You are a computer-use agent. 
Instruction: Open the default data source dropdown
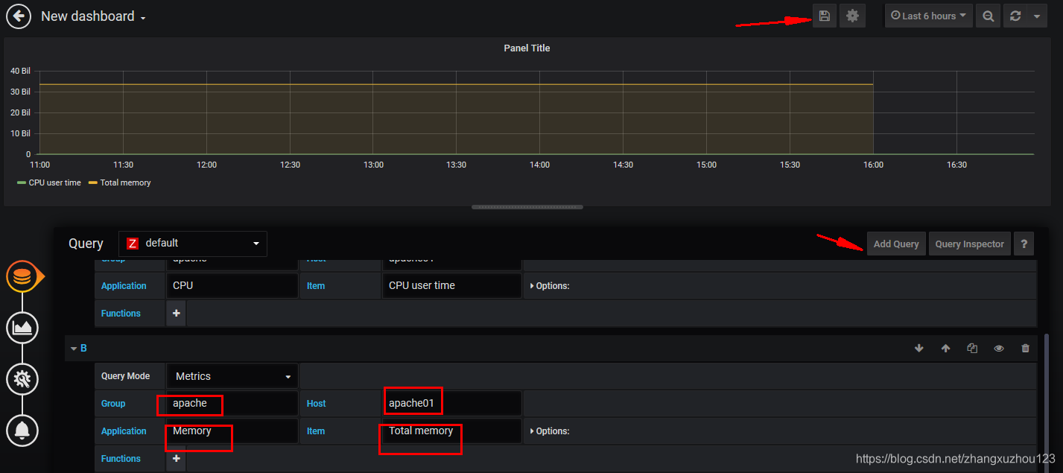193,244
